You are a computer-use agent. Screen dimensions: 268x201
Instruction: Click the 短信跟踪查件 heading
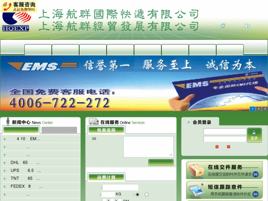(225, 187)
